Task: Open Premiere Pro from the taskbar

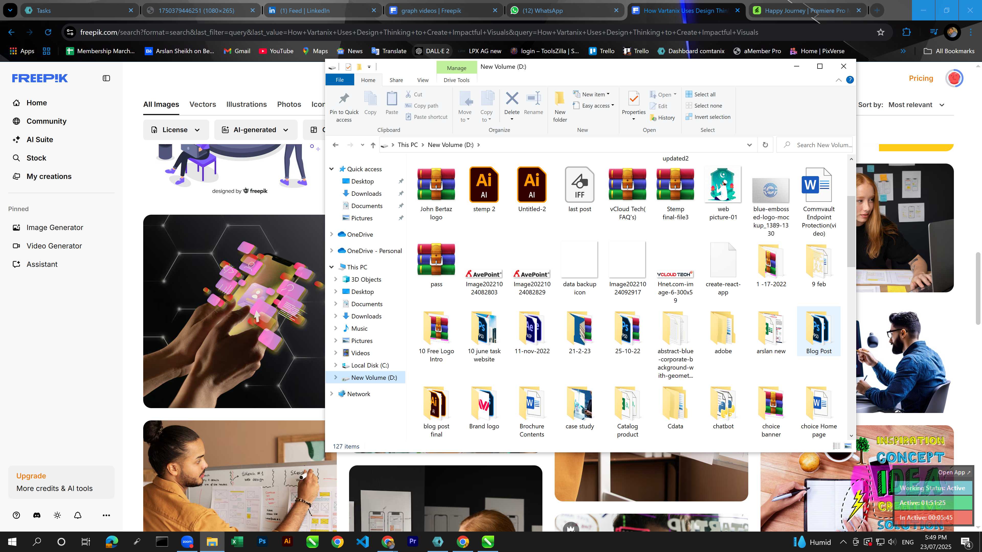Action: [x=412, y=541]
